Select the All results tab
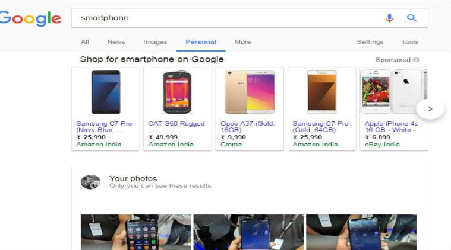451x250 pixels. pyautogui.click(x=85, y=42)
